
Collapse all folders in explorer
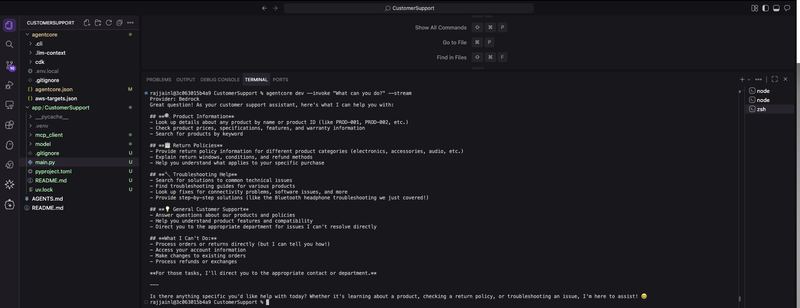(120, 23)
